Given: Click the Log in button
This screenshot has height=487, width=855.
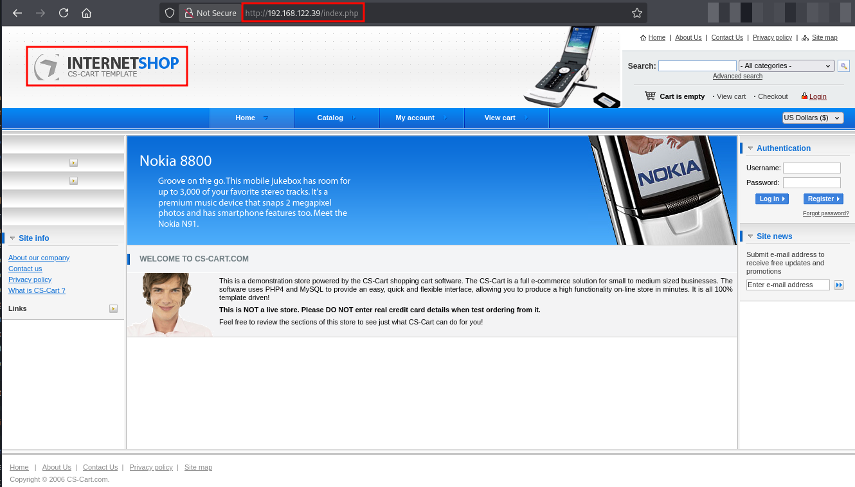Looking at the screenshot, I should tap(772, 199).
